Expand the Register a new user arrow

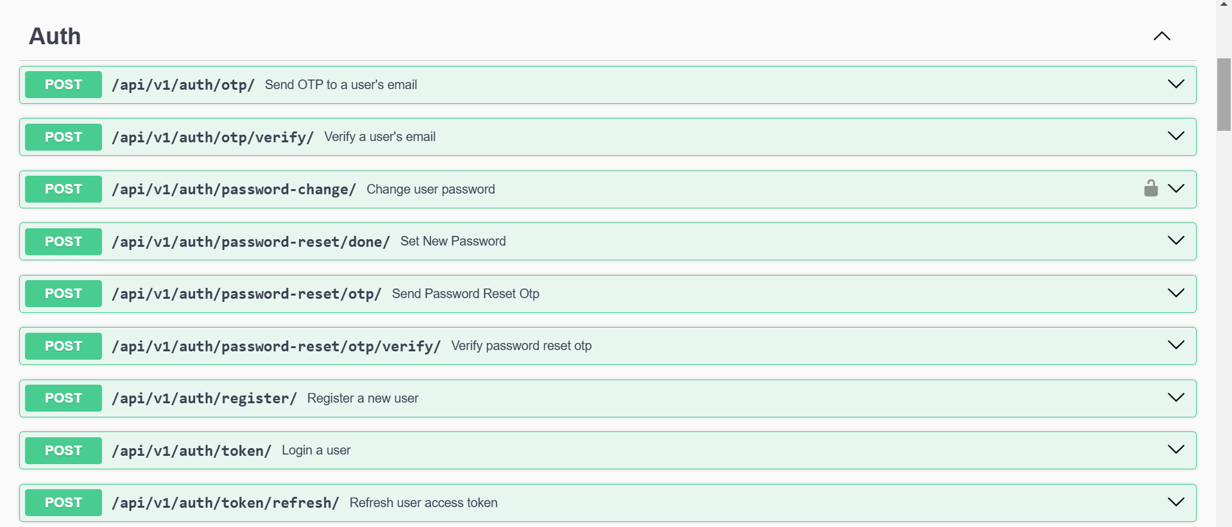tap(1176, 397)
